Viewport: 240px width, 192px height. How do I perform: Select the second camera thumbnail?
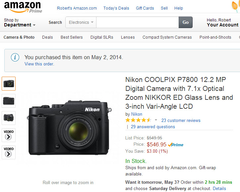[9, 101]
